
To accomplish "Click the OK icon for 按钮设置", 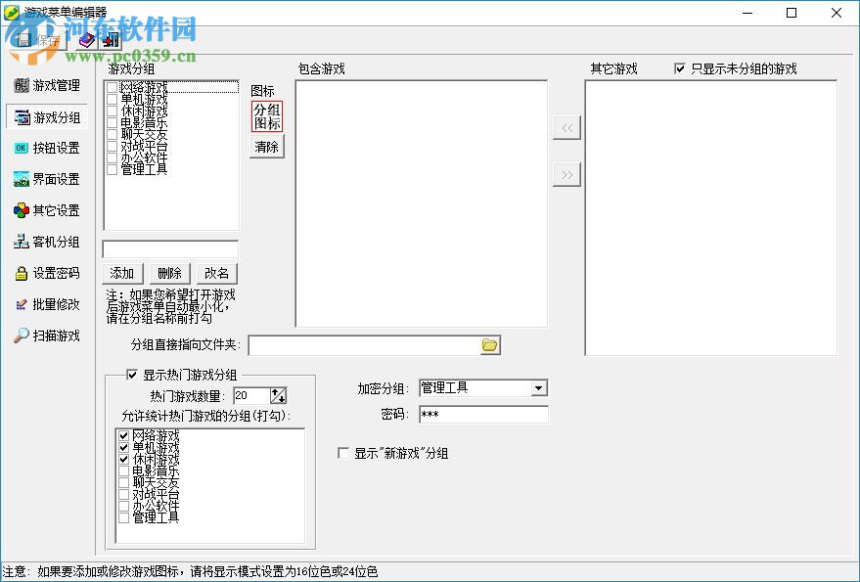I will (22, 148).
